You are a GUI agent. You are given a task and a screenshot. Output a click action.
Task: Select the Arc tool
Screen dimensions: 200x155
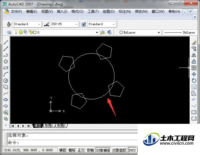click(x=6, y=74)
